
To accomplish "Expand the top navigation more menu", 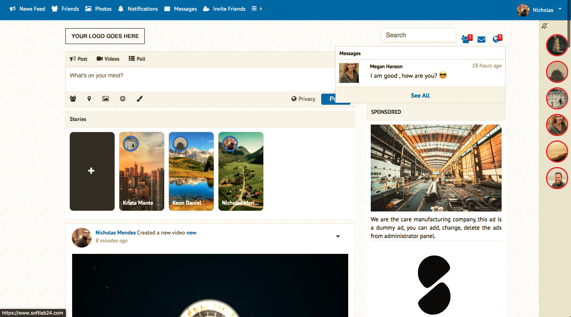I will pos(257,9).
